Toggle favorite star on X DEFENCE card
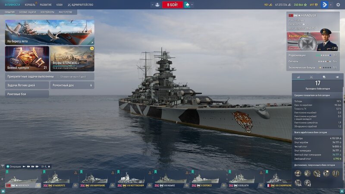345x194 pixels. point(224,185)
